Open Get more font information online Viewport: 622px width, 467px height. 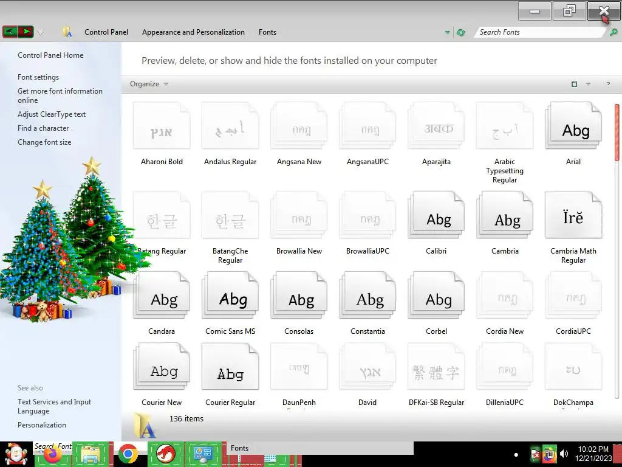(60, 95)
